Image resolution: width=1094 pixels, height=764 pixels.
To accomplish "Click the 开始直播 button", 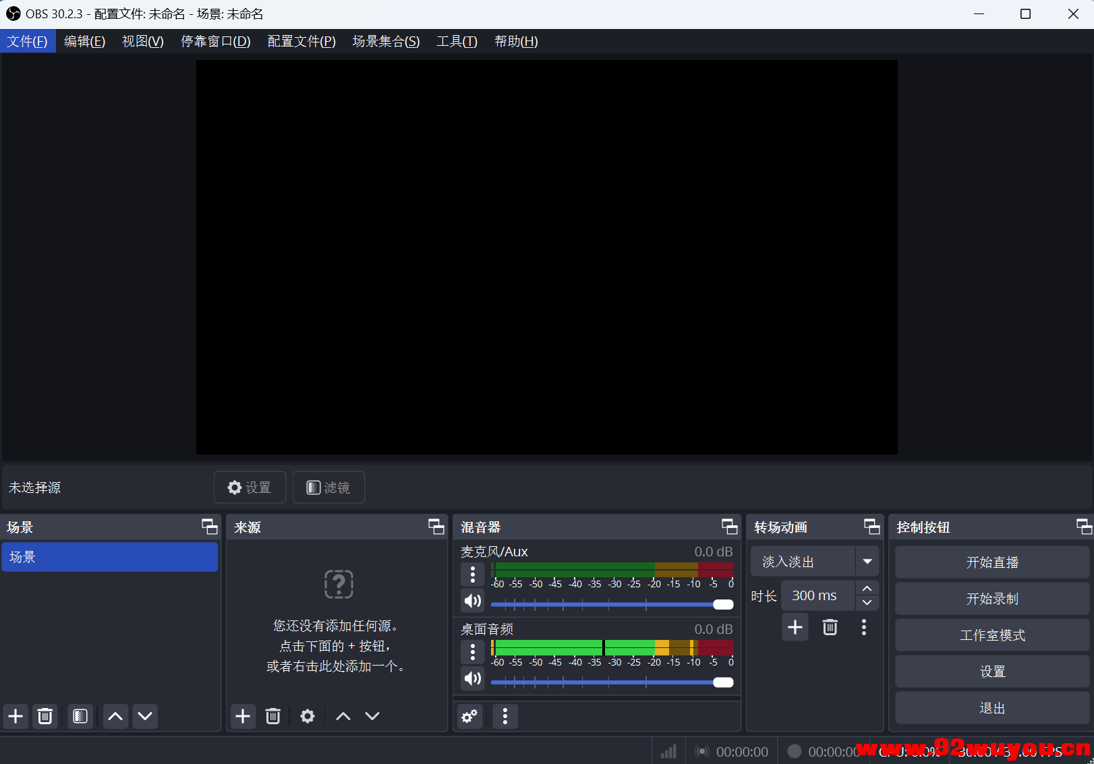I will [x=991, y=562].
